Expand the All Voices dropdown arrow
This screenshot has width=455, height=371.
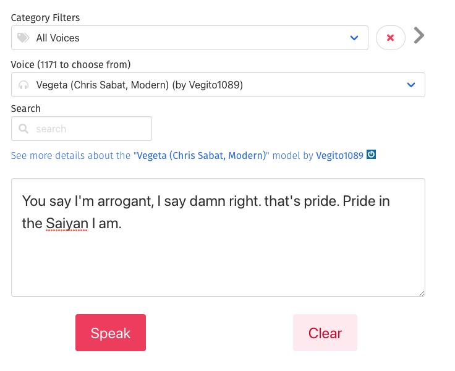click(354, 38)
